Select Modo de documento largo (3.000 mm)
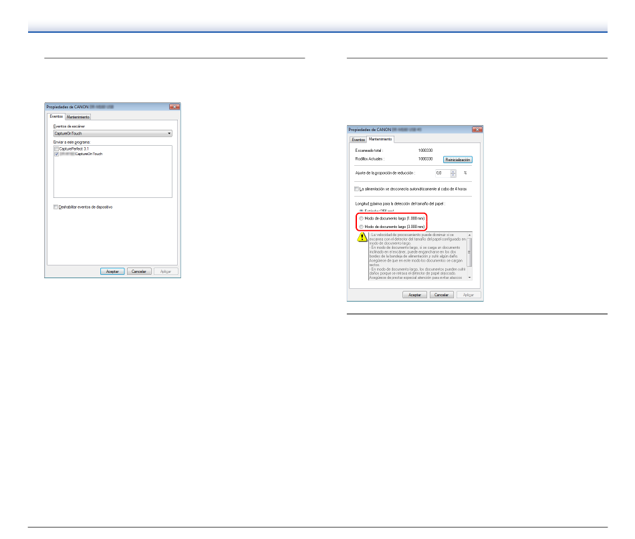Viewport: 635px width, 539px height. click(361, 227)
